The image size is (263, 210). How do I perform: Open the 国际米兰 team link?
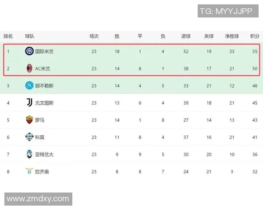(44, 51)
